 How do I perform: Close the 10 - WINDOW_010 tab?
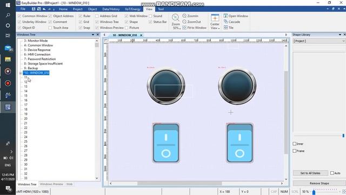click(x=141, y=35)
